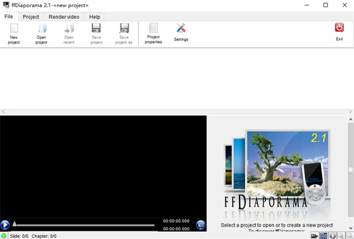Select the Help tab
Image resolution: width=354 pixels, height=239 pixels.
[x=94, y=17]
